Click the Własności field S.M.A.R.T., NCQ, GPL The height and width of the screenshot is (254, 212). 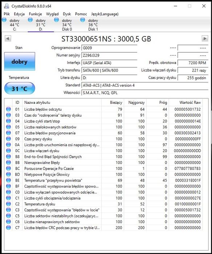coord(145,93)
